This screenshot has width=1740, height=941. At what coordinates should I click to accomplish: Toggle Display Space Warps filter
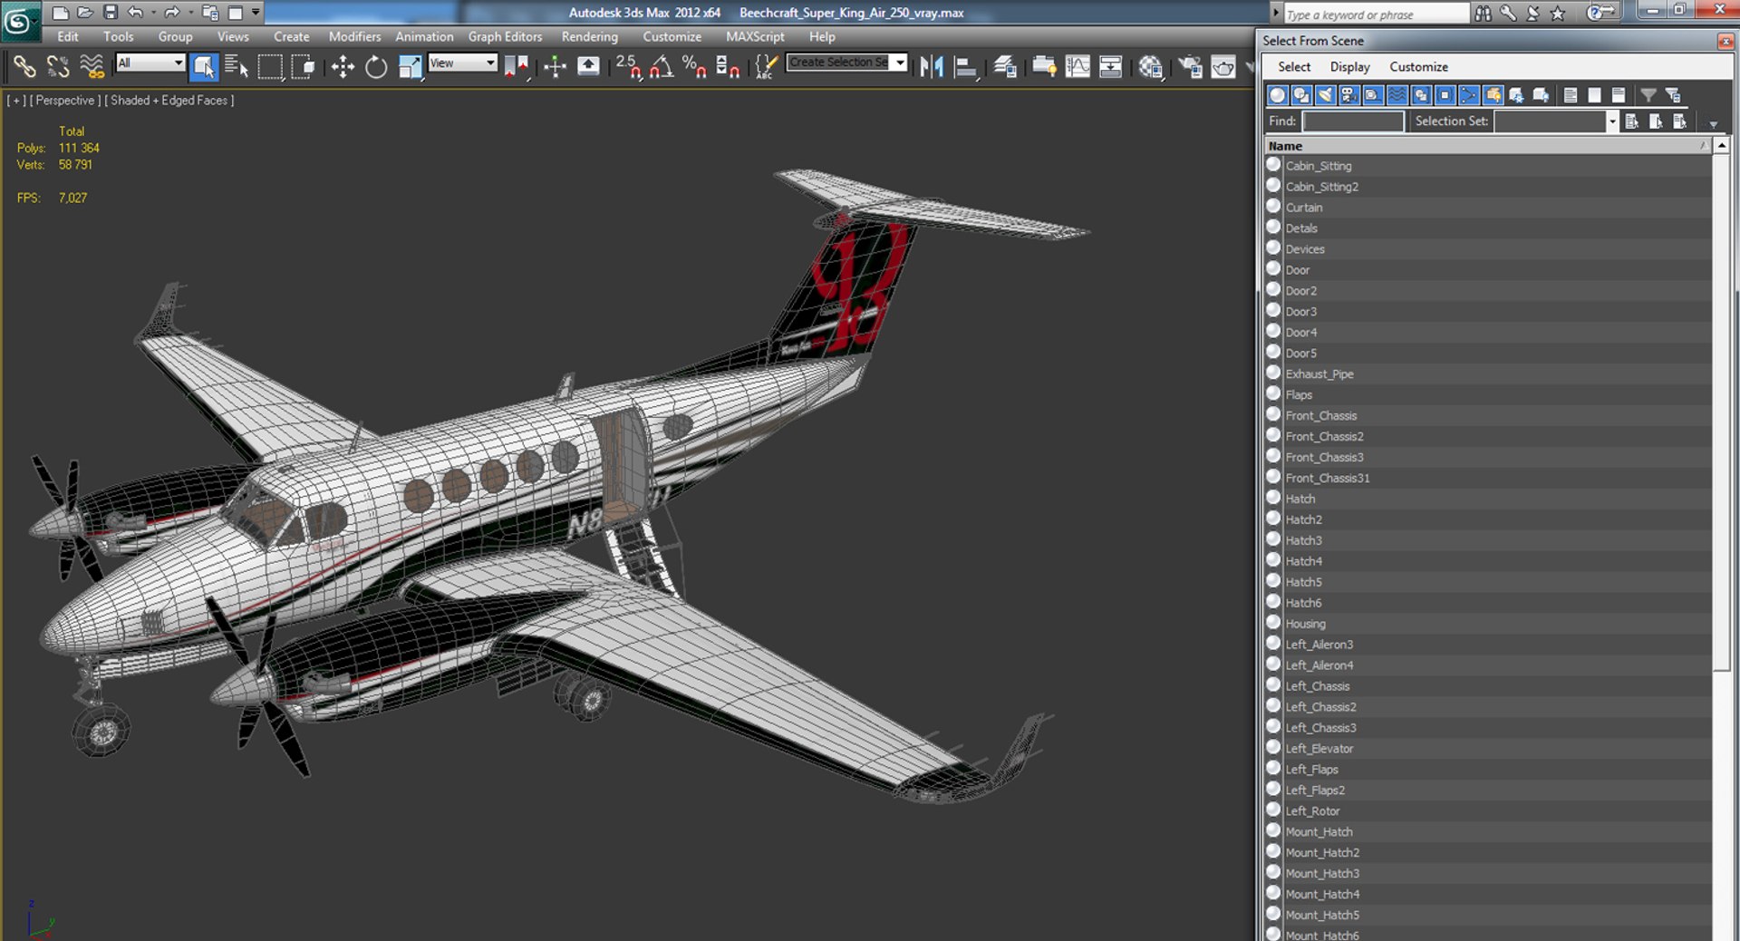coord(1397,95)
